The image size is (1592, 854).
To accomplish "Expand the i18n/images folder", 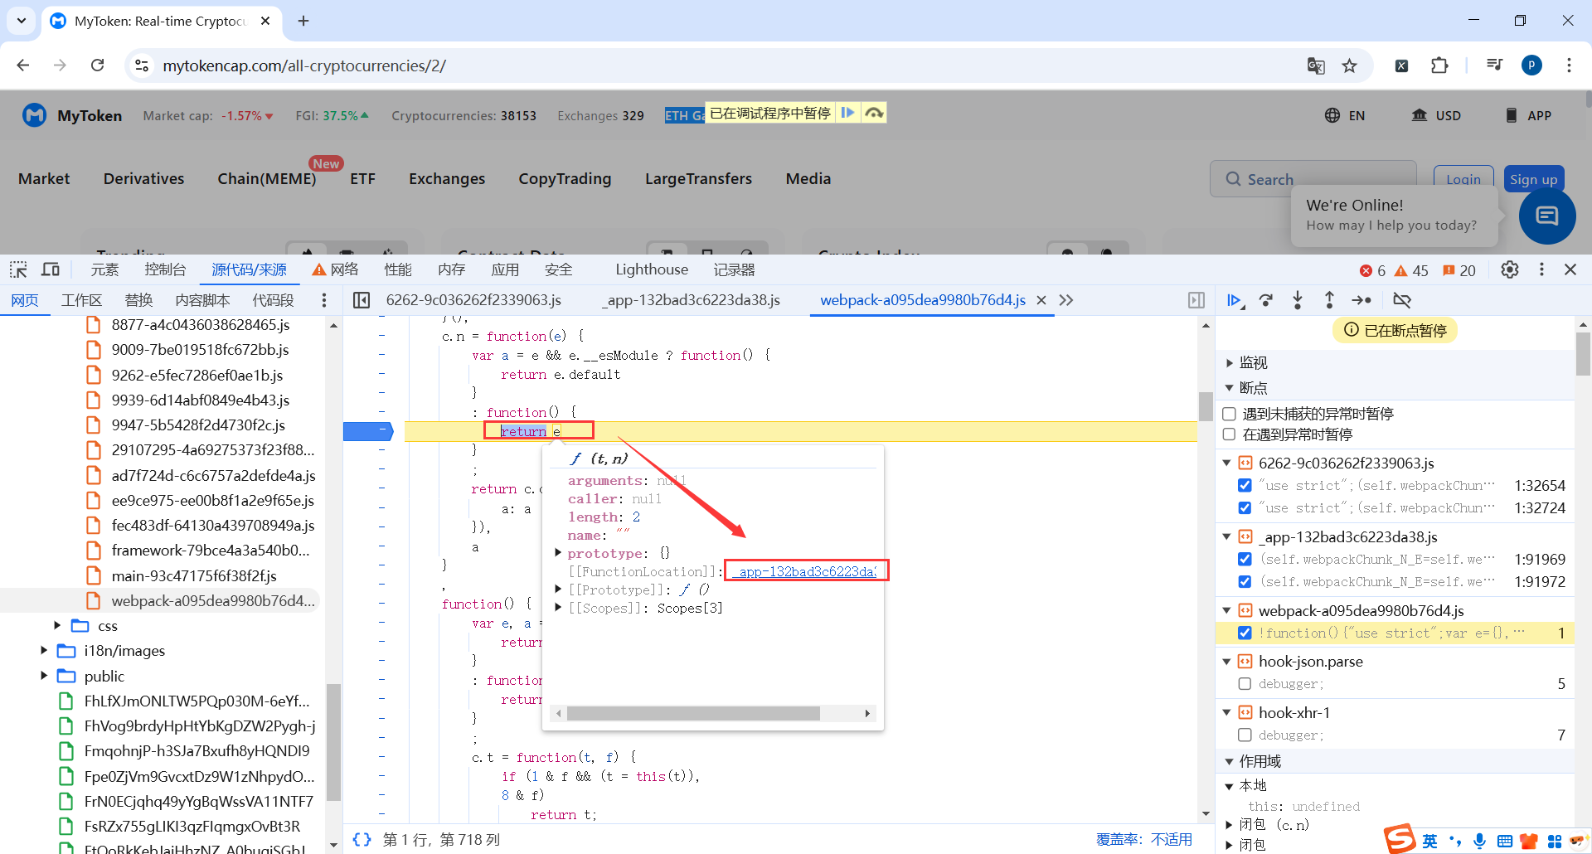I will click(43, 651).
